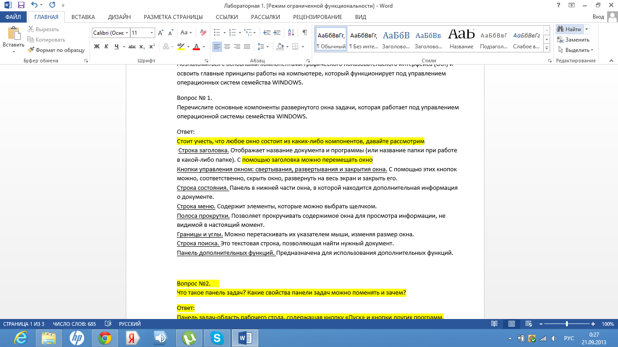Apply the Обычный style

point(331,39)
